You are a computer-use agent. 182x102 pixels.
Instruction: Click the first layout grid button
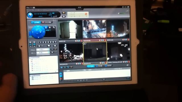pyautogui.click(x=62, y=67)
